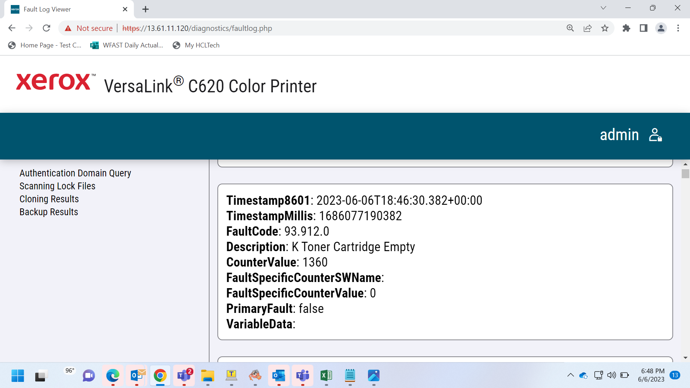The height and width of the screenshot is (388, 690).
Task: Share this page via the share icon
Action: (588, 28)
